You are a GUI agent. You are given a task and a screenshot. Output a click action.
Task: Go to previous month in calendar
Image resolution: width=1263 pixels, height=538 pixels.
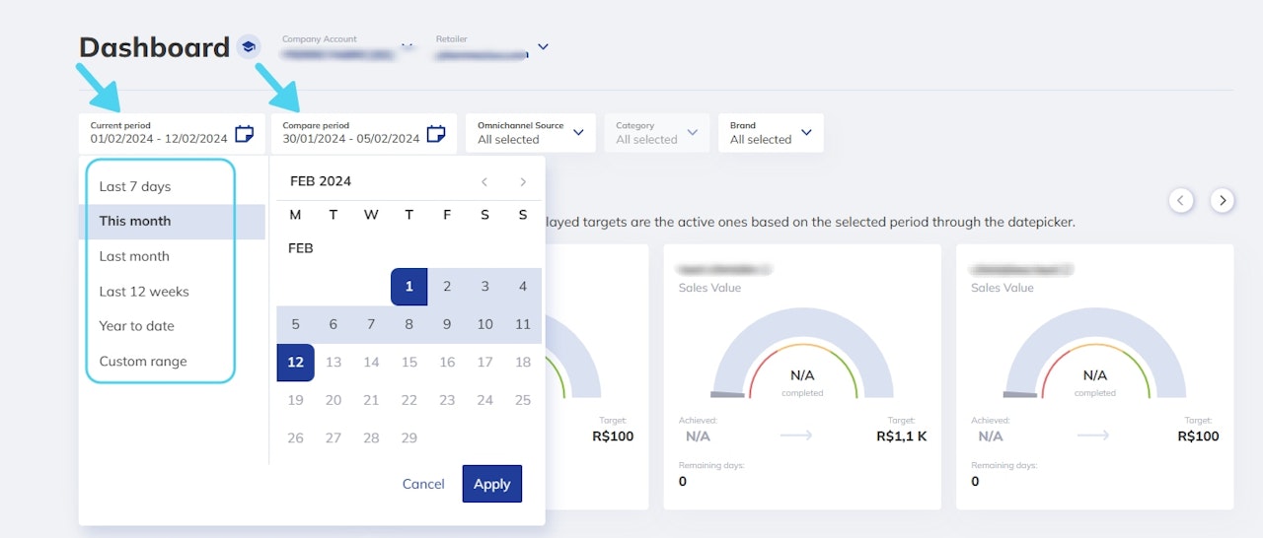point(484,181)
